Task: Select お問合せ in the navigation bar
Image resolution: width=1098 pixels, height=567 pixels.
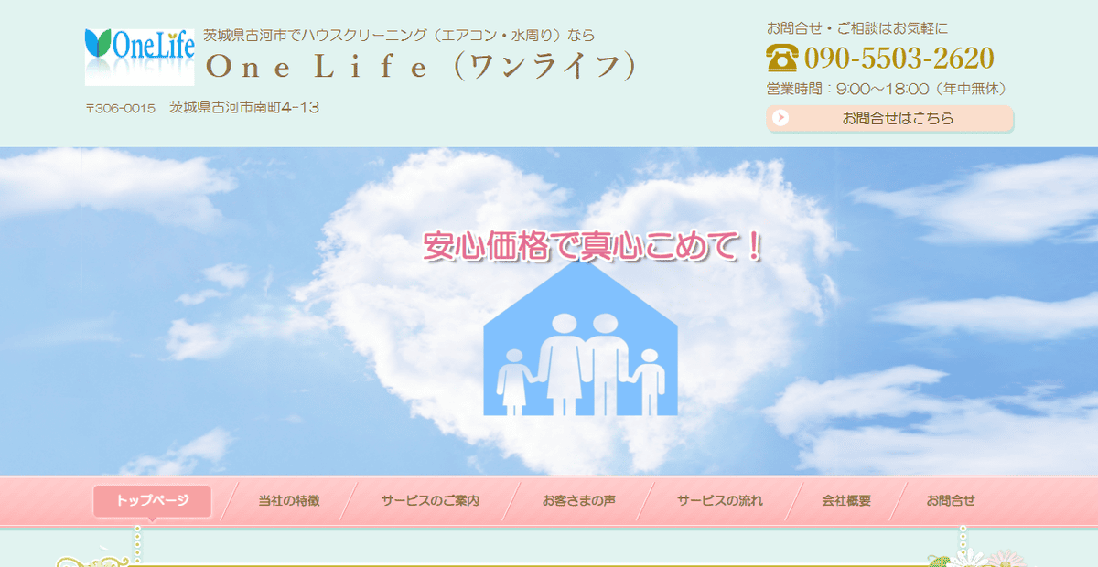Action: (x=951, y=501)
